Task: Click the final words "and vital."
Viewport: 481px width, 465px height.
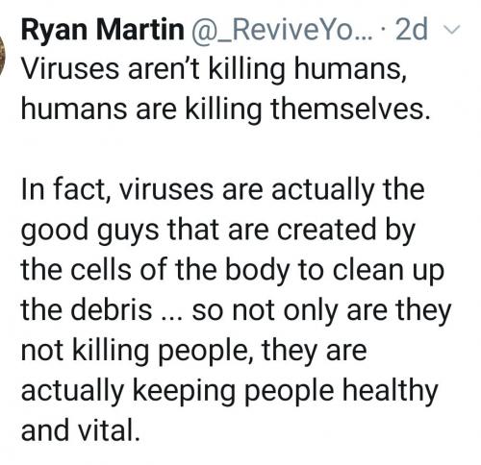Action: pyautogui.click(x=81, y=430)
